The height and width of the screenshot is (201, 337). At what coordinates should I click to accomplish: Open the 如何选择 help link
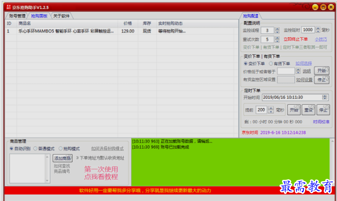coord(303,63)
